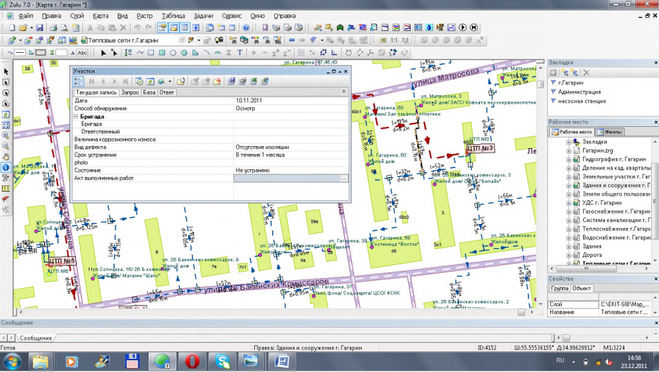Click the Save icon in main toolbar
This screenshot has height=372, width=659.
(x=40, y=28)
